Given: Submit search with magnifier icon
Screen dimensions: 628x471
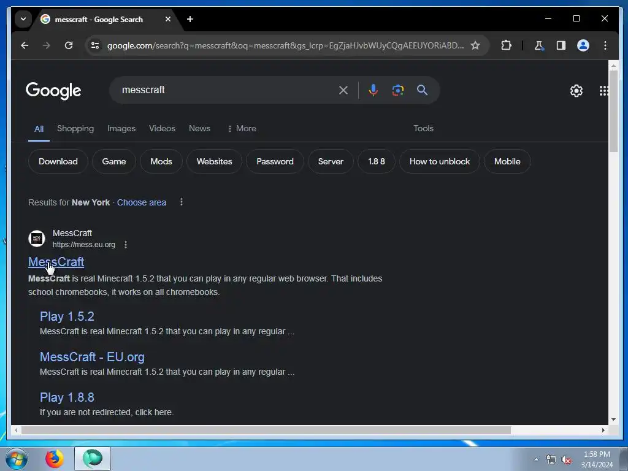Looking at the screenshot, I should point(422,90).
